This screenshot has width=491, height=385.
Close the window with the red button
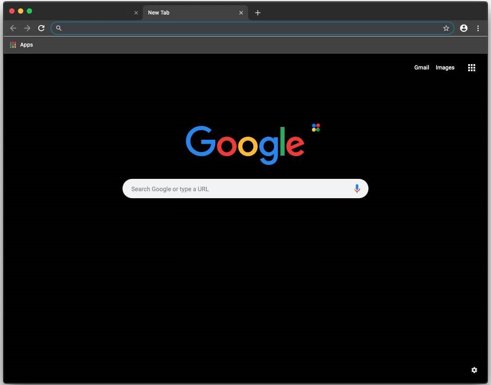(12, 11)
